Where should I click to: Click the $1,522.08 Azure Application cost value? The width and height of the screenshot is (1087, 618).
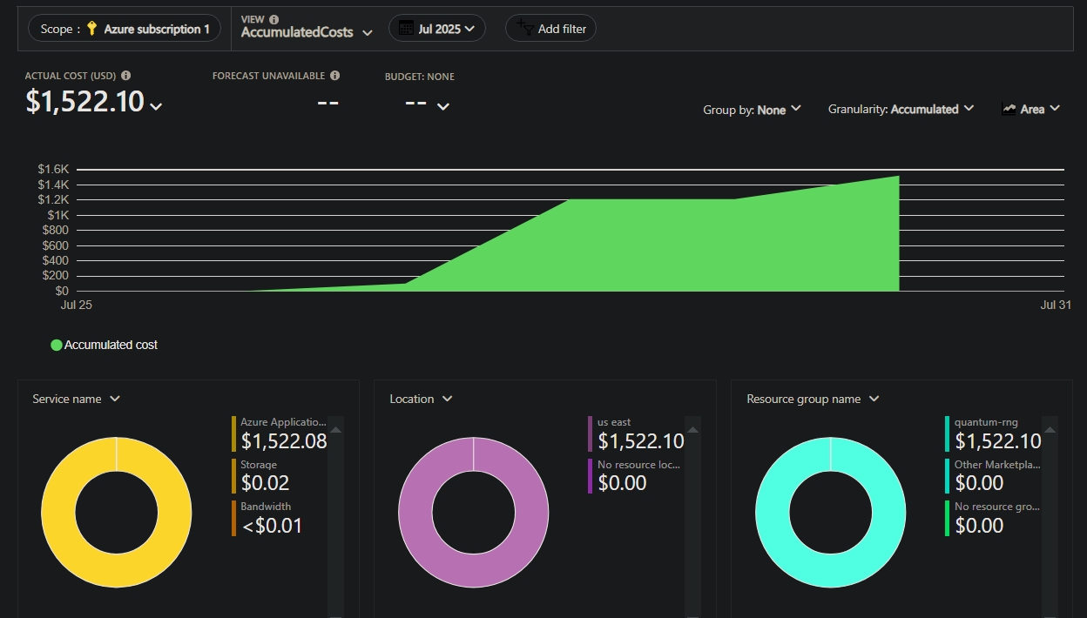284,441
